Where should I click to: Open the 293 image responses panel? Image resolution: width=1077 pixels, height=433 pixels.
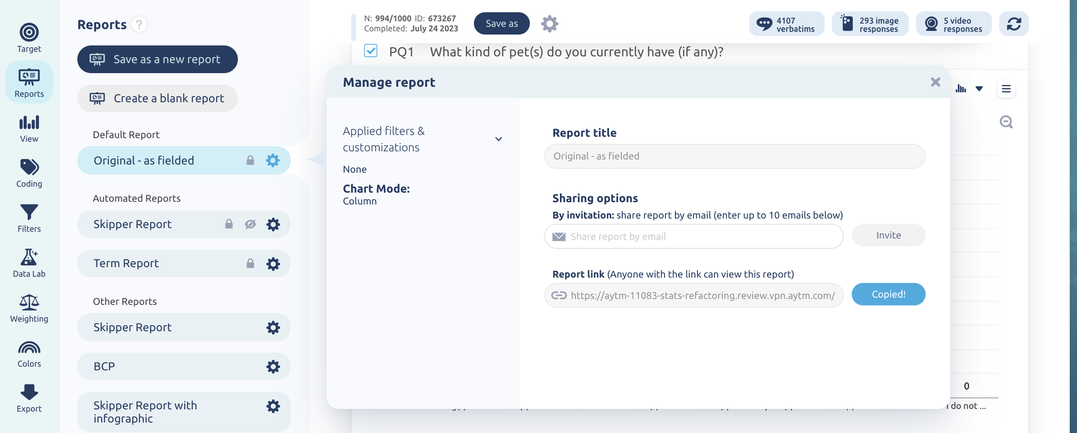click(870, 24)
